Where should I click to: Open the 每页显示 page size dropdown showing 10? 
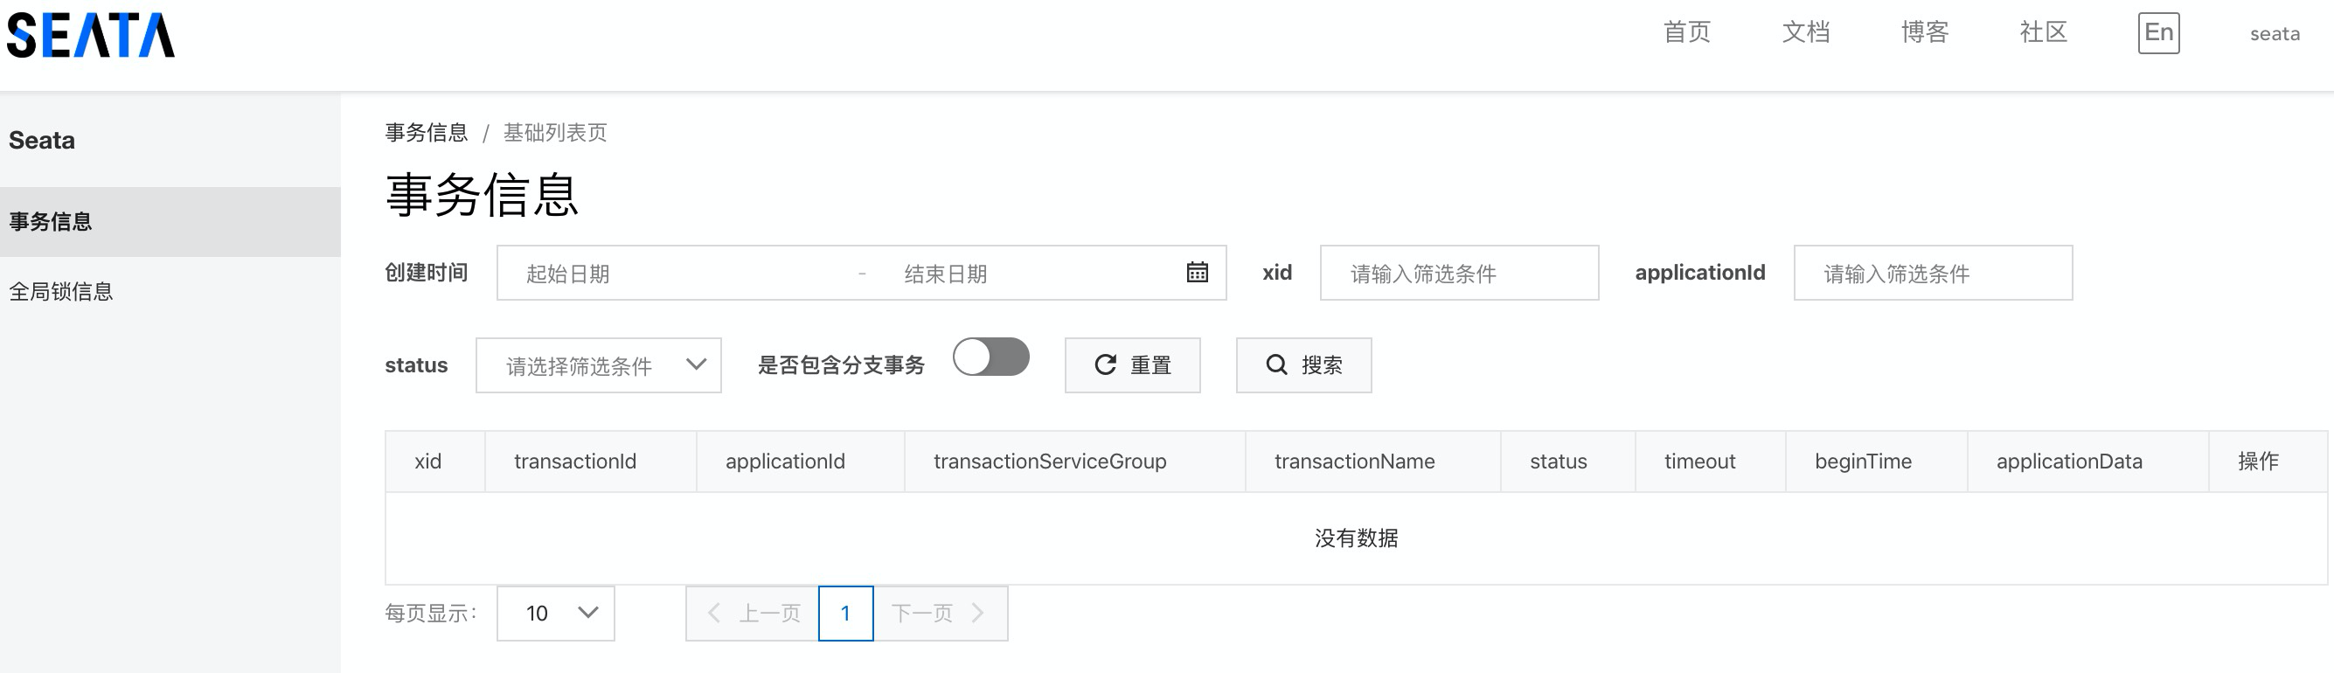tap(554, 613)
